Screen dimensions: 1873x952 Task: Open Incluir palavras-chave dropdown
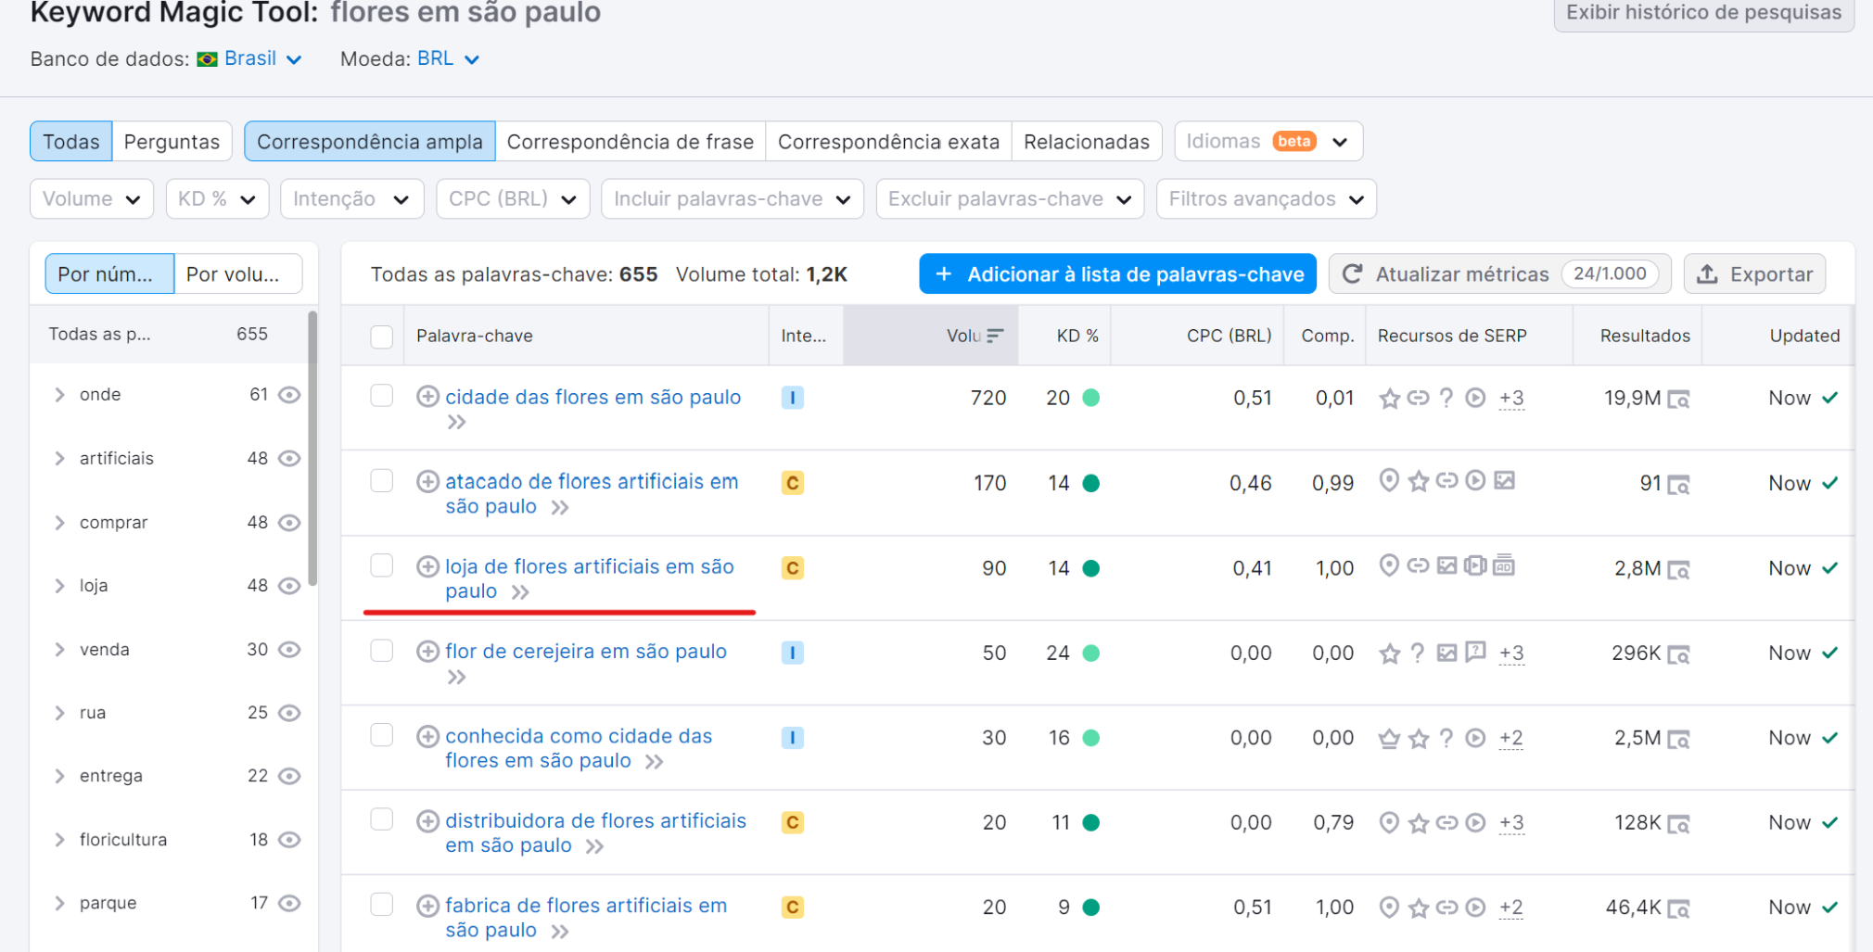click(x=733, y=199)
